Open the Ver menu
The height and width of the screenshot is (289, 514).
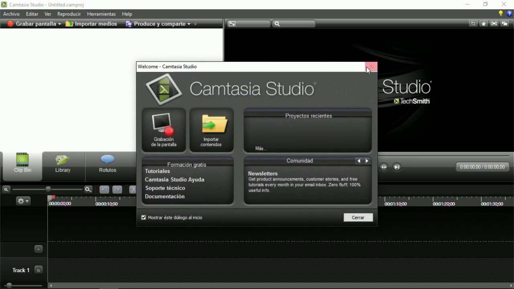coord(48,14)
